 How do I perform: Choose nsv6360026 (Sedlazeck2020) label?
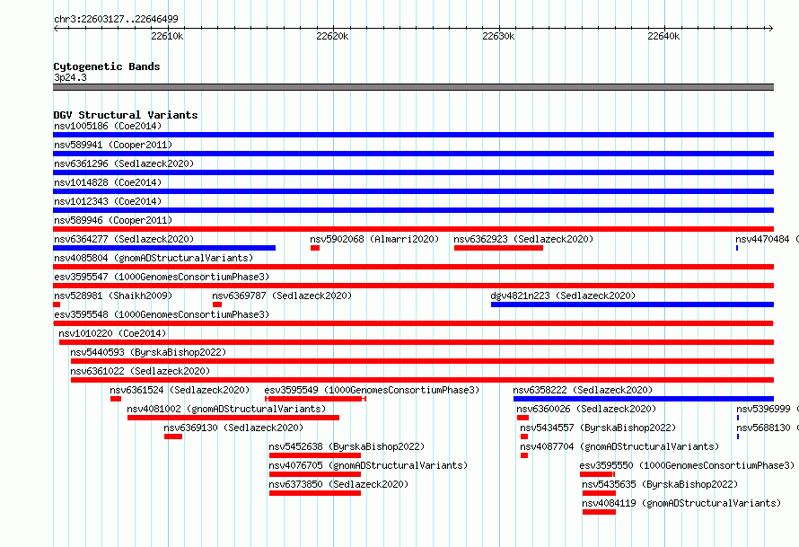click(586, 409)
